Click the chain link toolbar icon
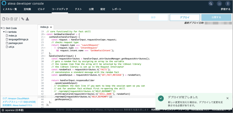This screenshot has width=233, height=113. click(23, 19)
